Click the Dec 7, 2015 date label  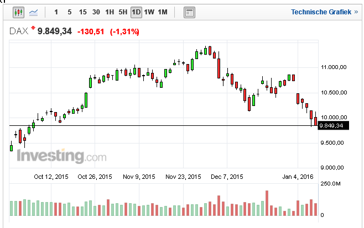point(227,177)
